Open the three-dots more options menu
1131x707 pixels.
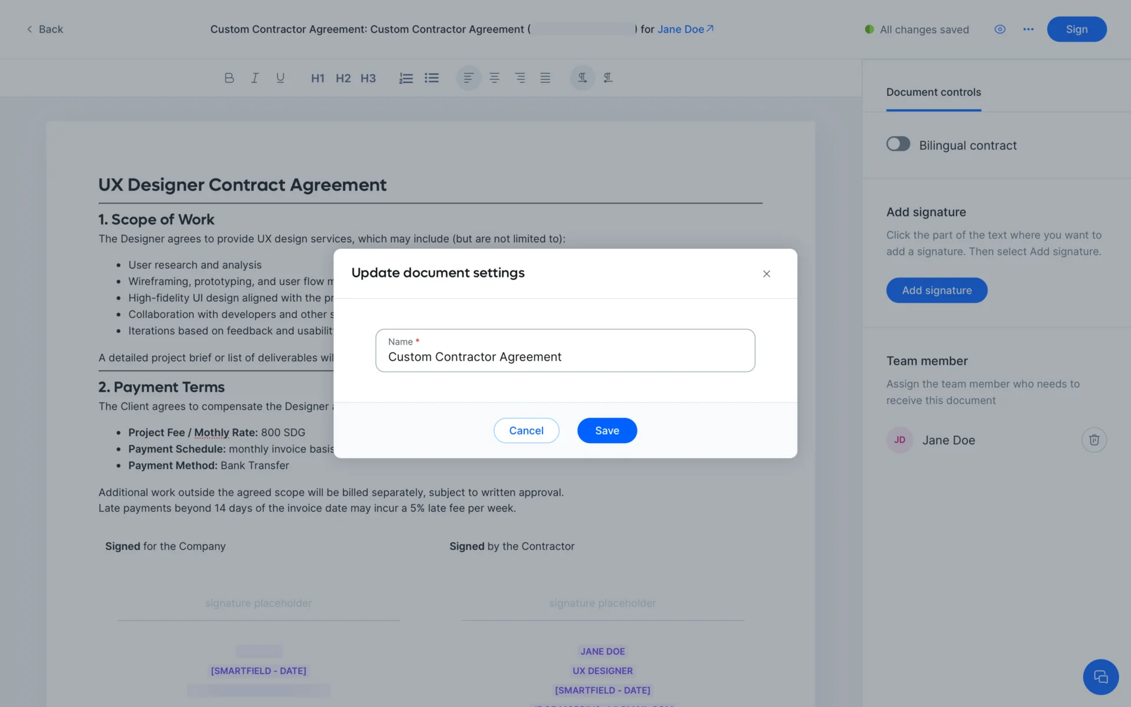1029,29
